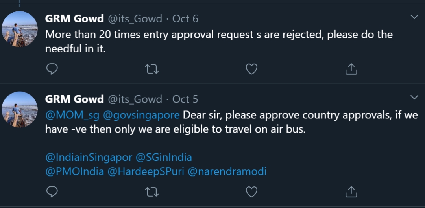Viewport: 425px width, 208px height.
Task: Open the Oct 5 tweet's more options chevron
Action: coord(414,97)
